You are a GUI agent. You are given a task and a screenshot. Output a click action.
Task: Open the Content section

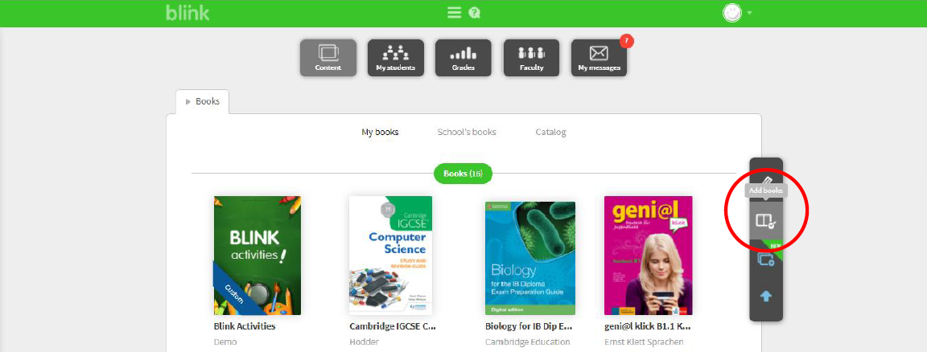click(328, 57)
